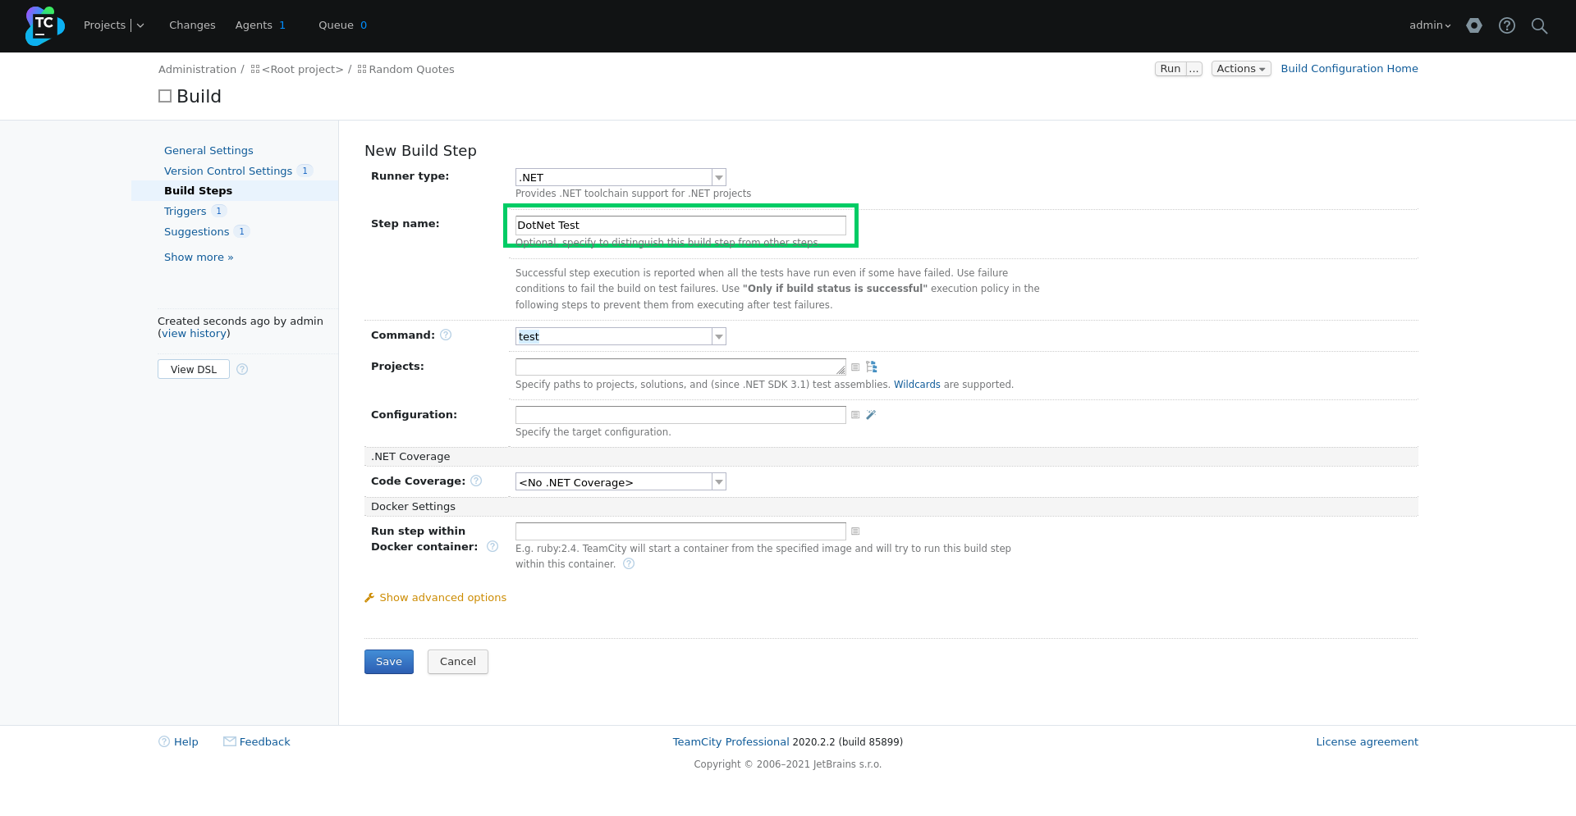Click the Build configuration square icon

[165, 96]
